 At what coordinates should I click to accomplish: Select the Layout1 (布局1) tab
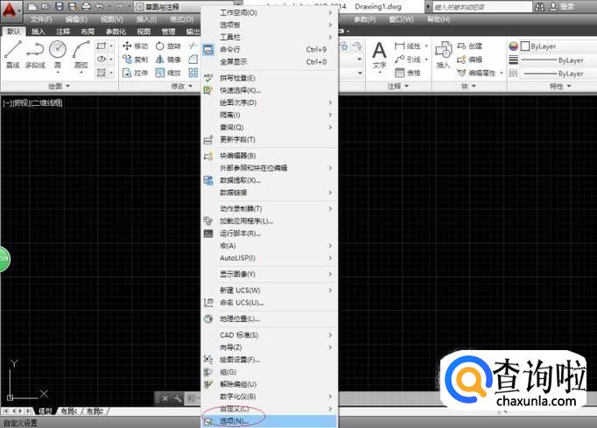pos(68,410)
